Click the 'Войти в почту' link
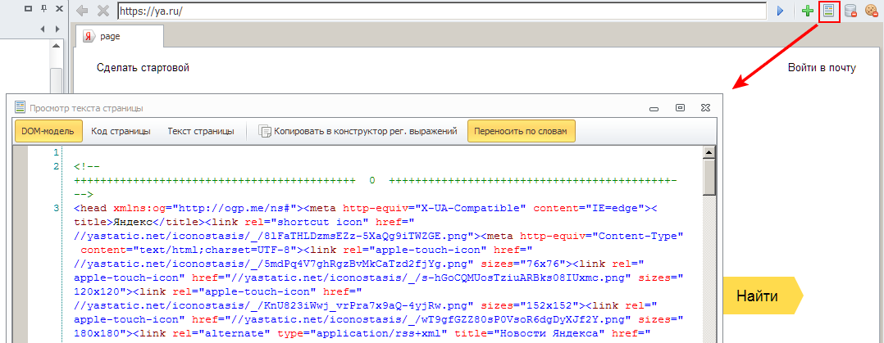Screen dimensions: 884x343 pos(822,68)
